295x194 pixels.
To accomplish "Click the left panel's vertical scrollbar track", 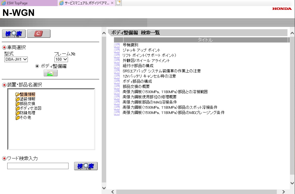I will pyautogui.click(x=104, y=110).
